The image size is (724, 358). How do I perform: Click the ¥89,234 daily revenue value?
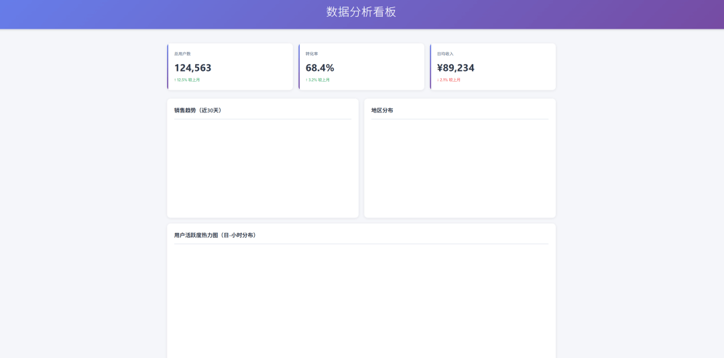tap(456, 68)
